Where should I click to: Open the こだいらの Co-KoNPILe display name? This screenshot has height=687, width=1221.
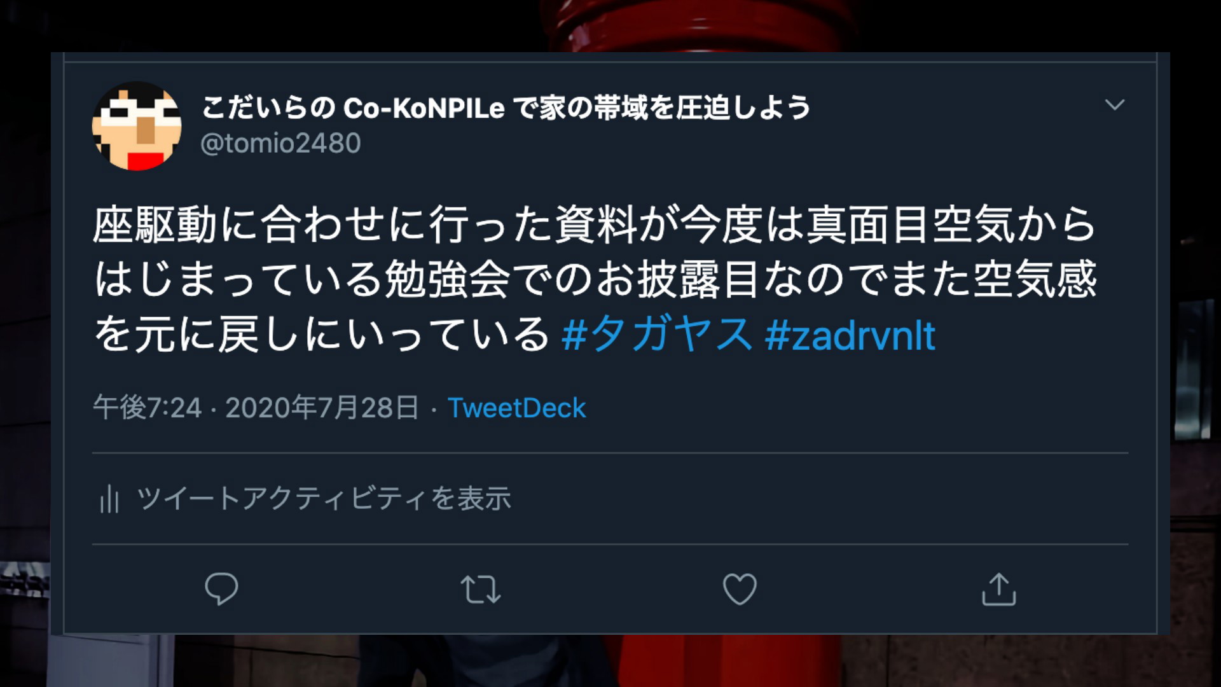click(506, 108)
